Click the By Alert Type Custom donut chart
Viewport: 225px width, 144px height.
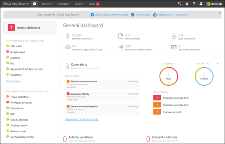pos(204,76)
